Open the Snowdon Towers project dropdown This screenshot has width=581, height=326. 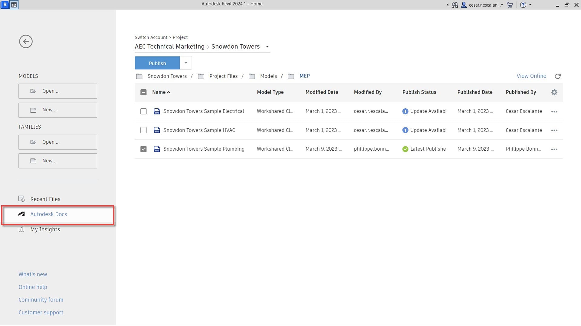click(x=267, y=47)
